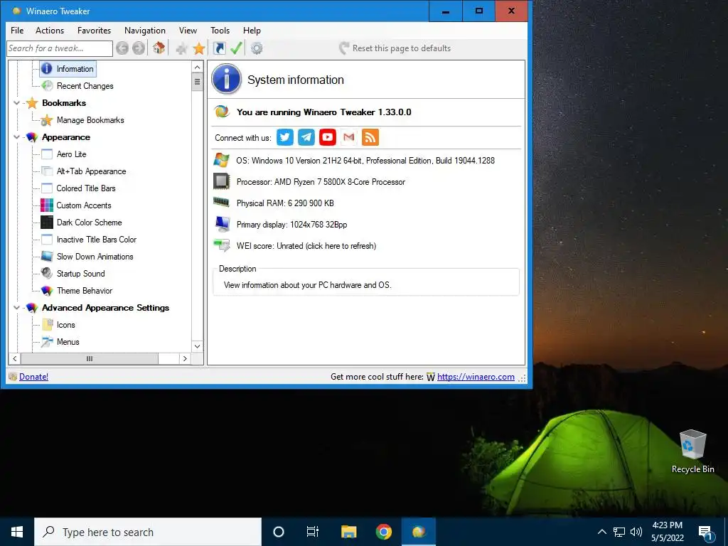Open File Explorer from the taskbar

point(348,532)
